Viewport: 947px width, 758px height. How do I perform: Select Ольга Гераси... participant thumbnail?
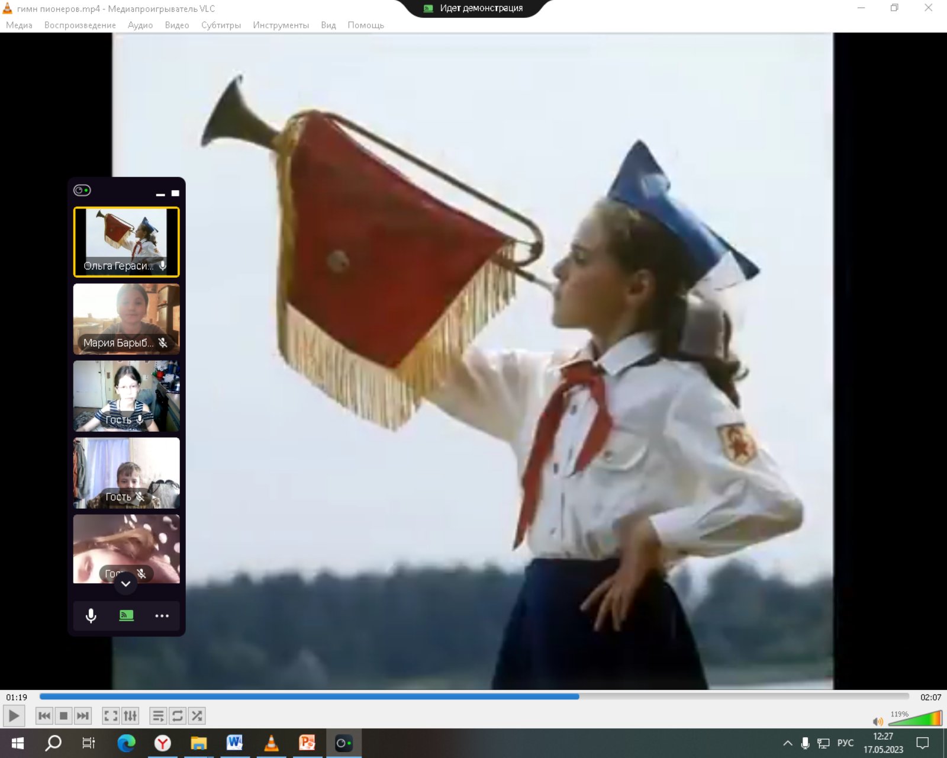pyautogui.click(x=126, y=242)
